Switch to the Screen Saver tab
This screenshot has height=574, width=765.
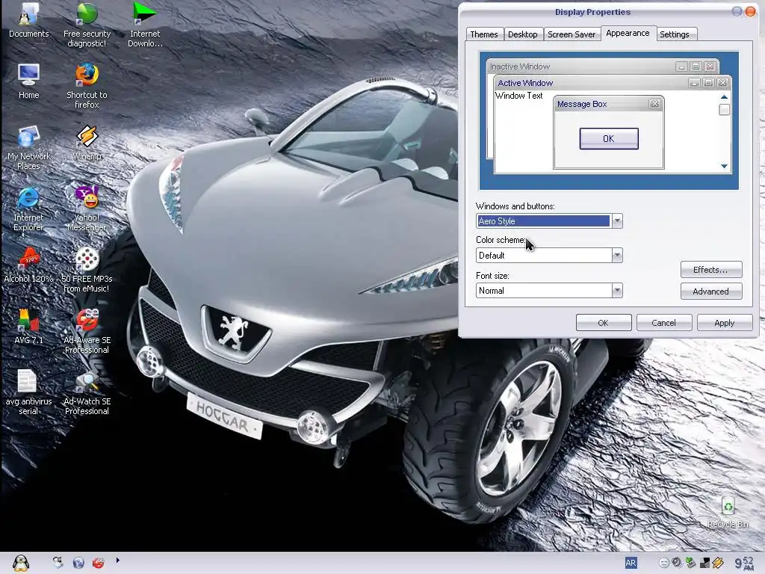coord(572,34)
